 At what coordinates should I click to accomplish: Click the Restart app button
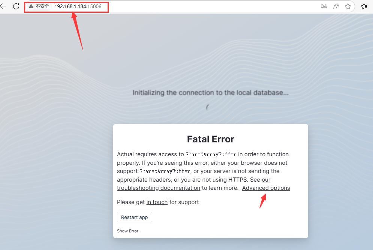click(x=135, y=217)
